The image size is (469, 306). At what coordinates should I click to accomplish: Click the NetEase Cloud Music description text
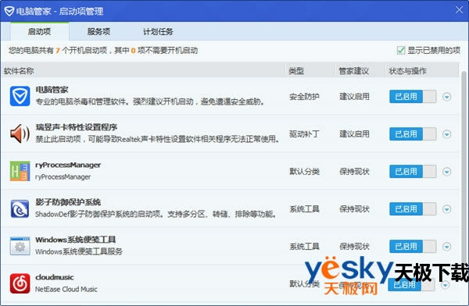coord(66,289)
